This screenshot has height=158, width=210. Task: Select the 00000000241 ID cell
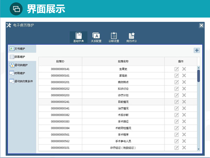point(60,102)
